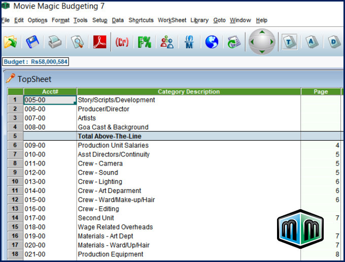345x262 pixels.
Task: Navigate left with the round pad arrow
Action: click(252, 42)
